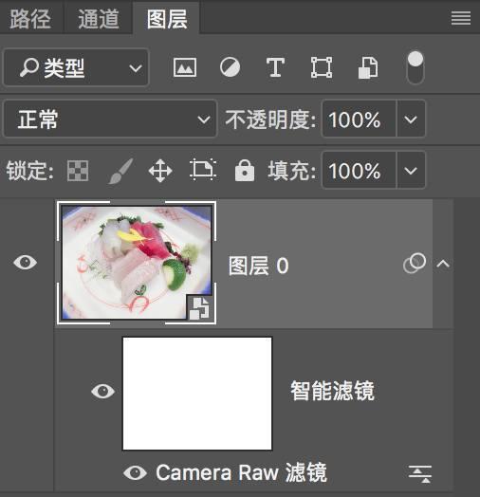Filter for smart objects icon
The width and height of the screenshot is (480, 497).
(368, 67)
